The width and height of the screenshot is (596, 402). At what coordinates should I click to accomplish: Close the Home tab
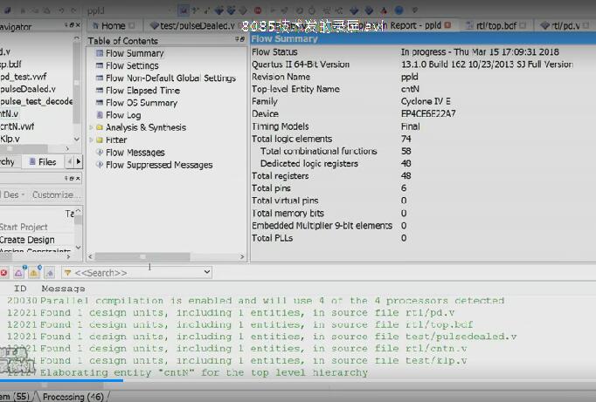click(x=131, y=26)
